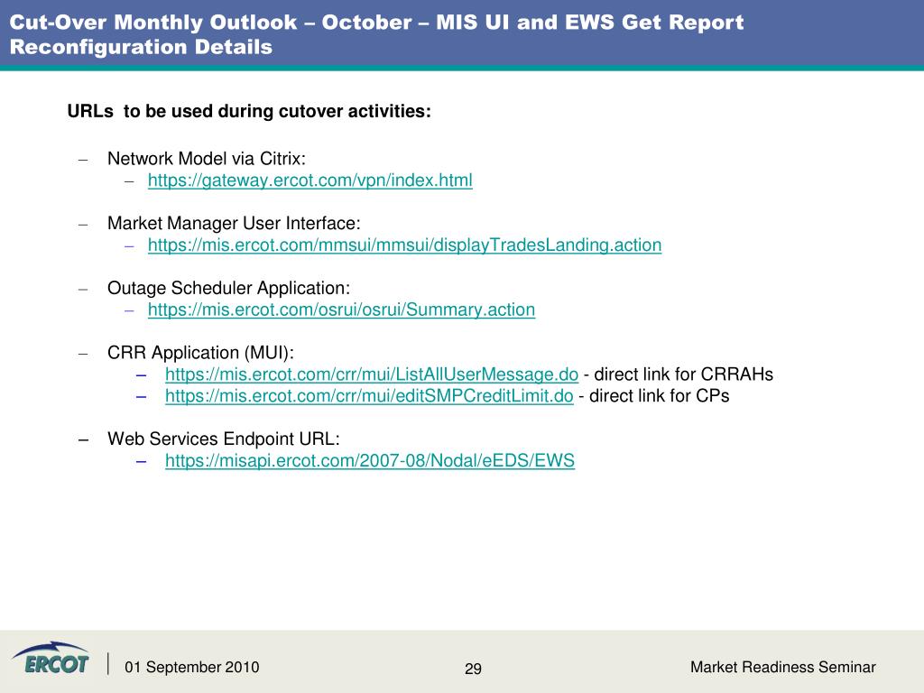The width and height of the screenshot is (924, 693).
Task: Open the displayTradesLanding.action Market Manager link
Action: tap(404, 245)
